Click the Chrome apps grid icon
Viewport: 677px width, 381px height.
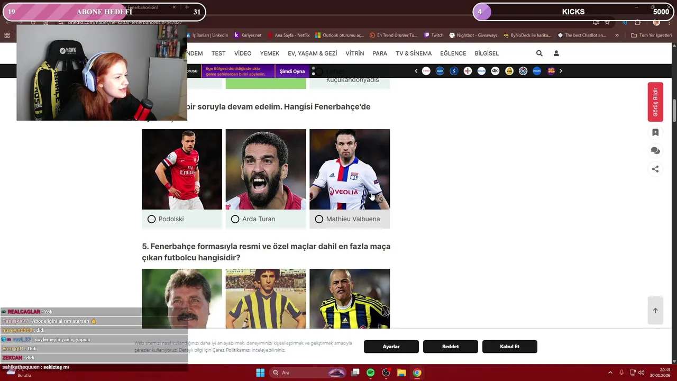pyautogui.click(x=7, y=35)
